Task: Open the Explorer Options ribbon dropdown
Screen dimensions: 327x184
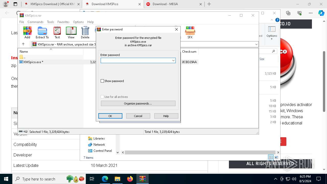Action: click(x=272, y=33)
